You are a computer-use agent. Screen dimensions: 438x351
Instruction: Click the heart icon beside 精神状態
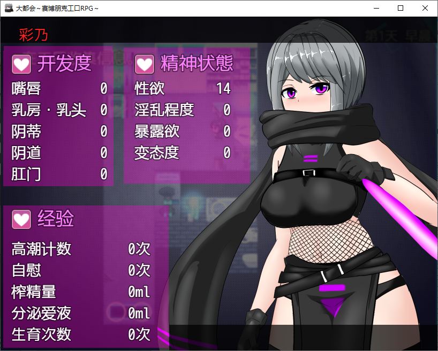tap(145, 65)
